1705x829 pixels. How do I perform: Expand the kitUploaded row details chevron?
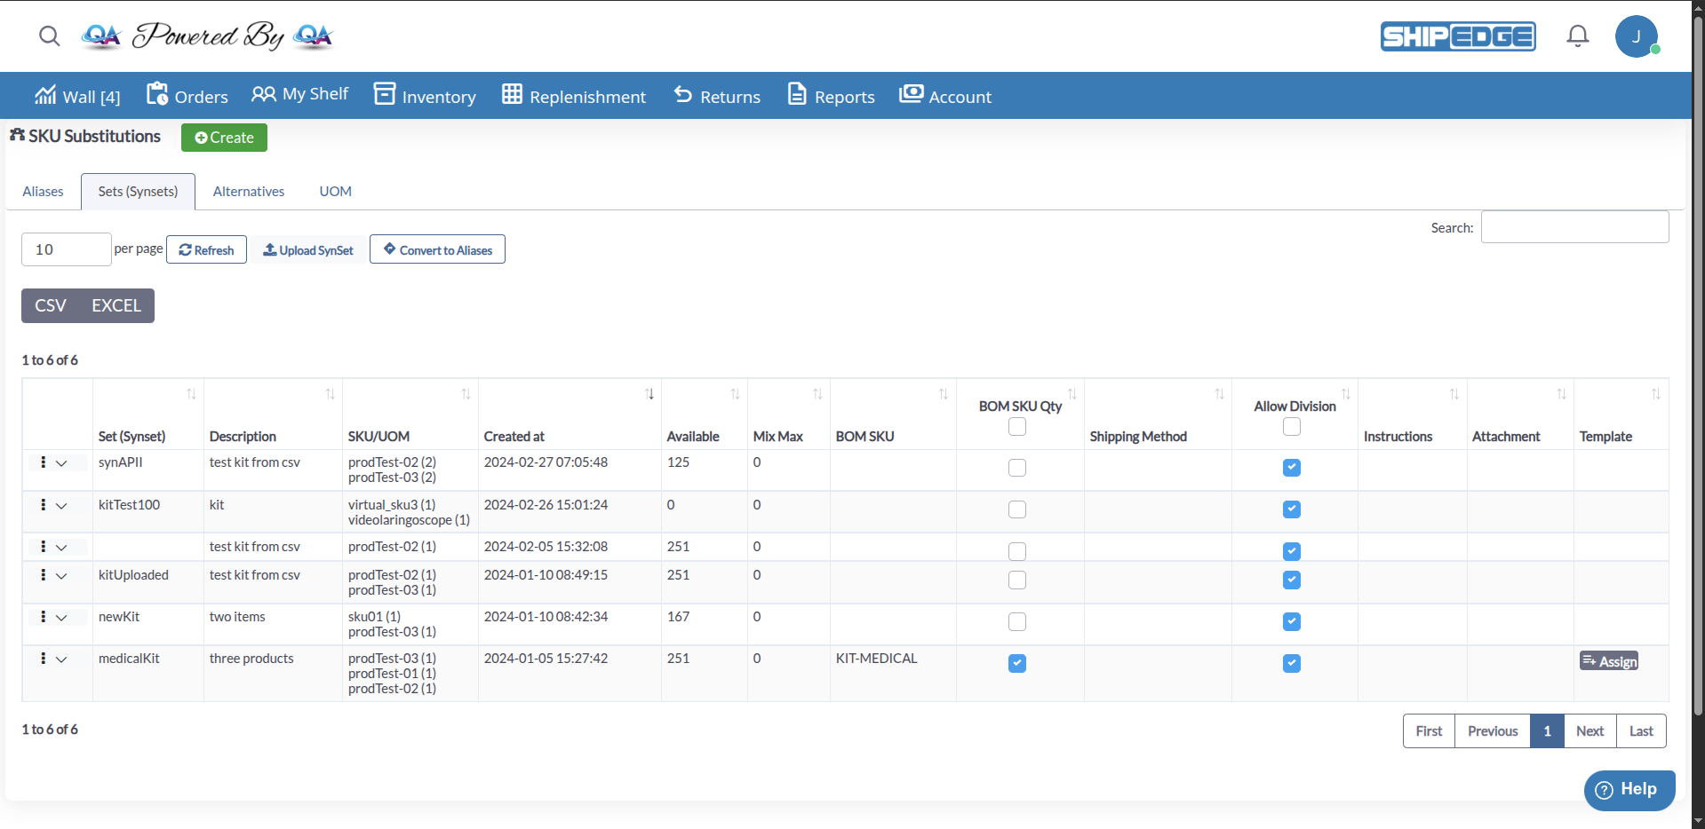(x=61, y=576)
